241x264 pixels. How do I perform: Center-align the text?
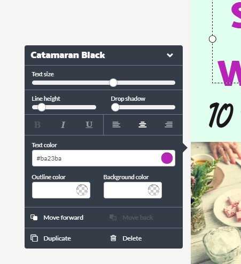click(x=143, y=125)
